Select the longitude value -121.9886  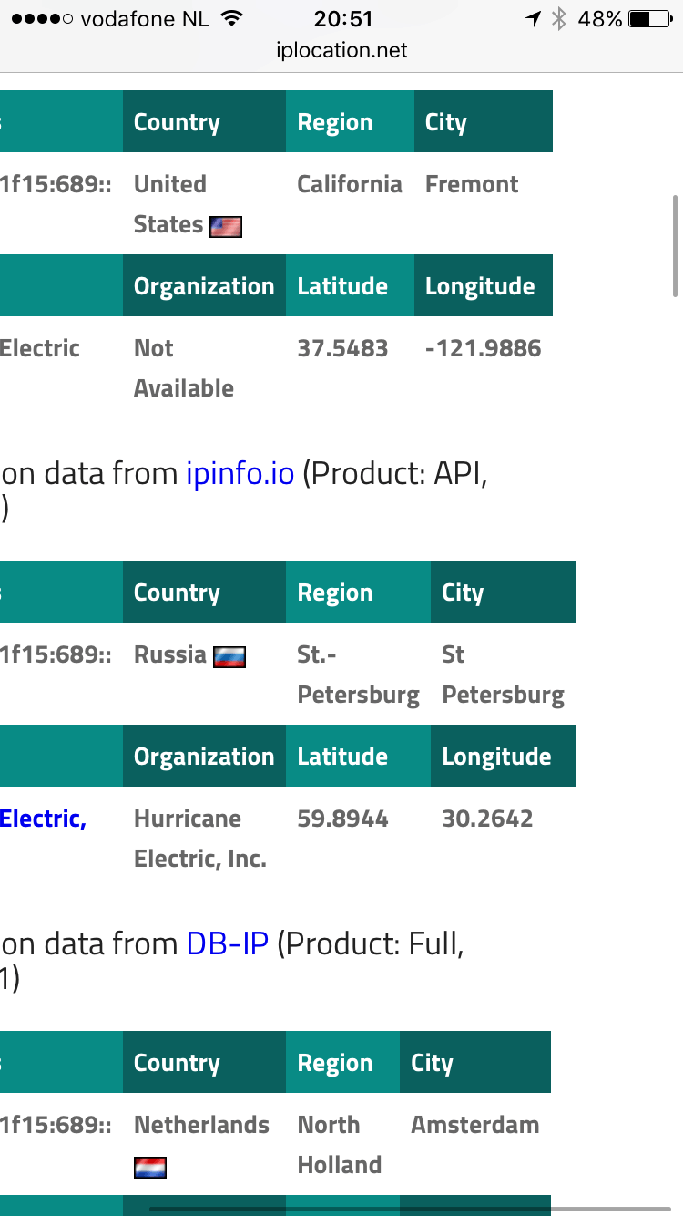(x=483, y=348)
